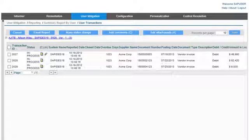
Task: Click Add attachments (A) button
Action: point(163,33)
